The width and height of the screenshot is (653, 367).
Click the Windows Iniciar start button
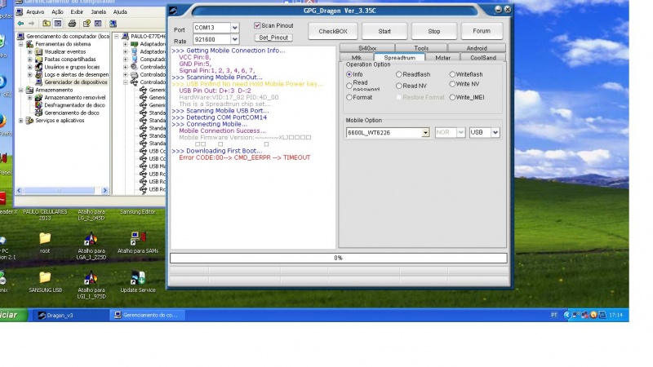[x=13, y=315]
